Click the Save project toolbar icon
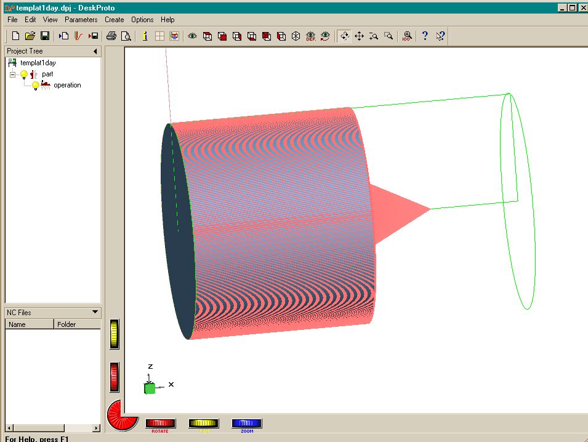The image size is (588, 442). click(45, 36)
